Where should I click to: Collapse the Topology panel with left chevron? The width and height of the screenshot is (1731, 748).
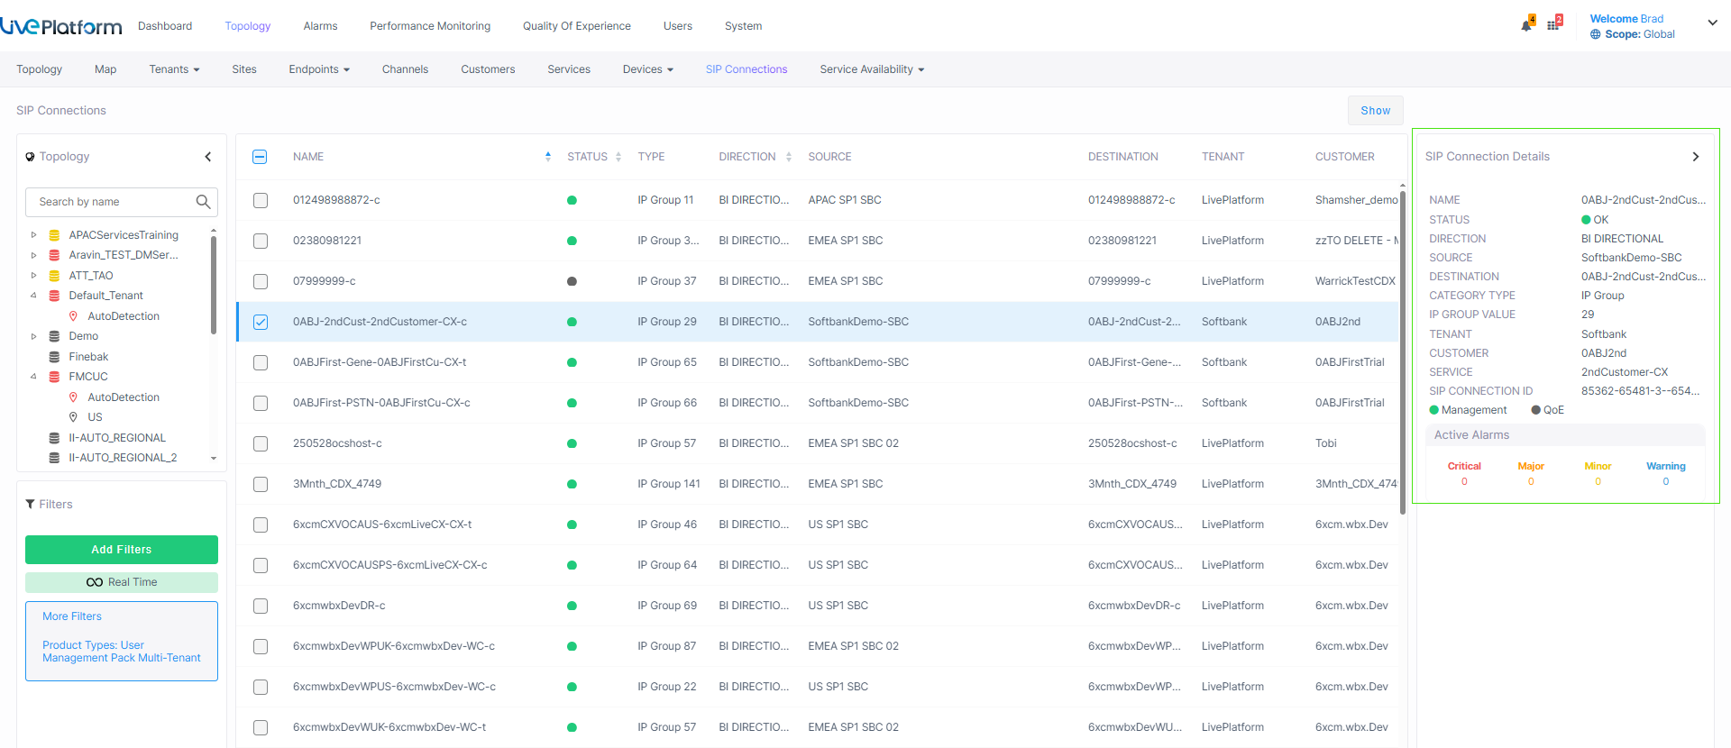click(x=208, y=157)
